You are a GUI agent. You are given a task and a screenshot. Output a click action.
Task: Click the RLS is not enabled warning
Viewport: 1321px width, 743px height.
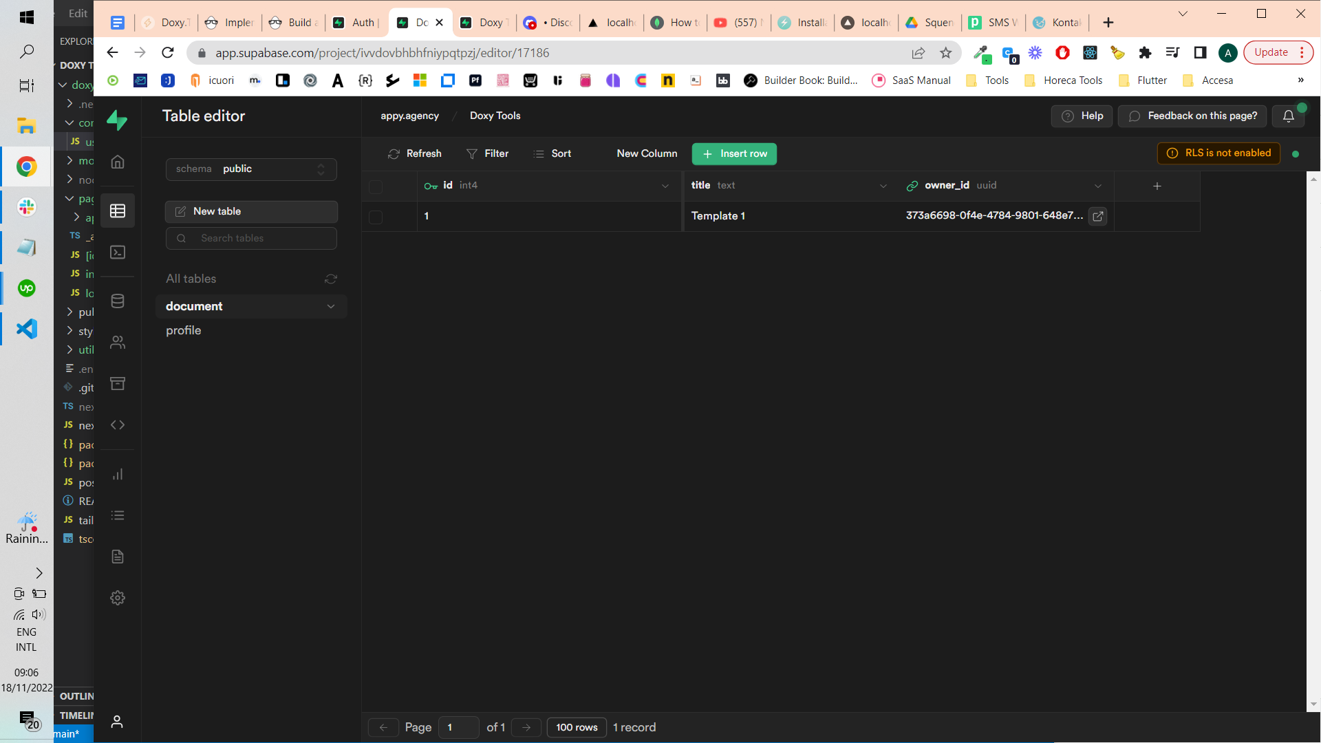tap(1218, 153)
